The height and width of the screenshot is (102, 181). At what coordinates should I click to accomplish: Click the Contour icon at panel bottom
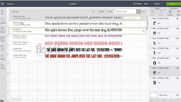tap(178, 100)
